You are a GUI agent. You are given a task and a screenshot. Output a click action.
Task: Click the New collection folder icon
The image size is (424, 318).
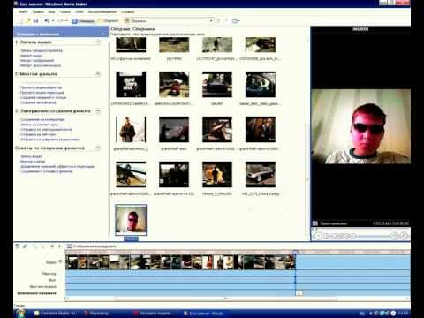click(226, 20)
